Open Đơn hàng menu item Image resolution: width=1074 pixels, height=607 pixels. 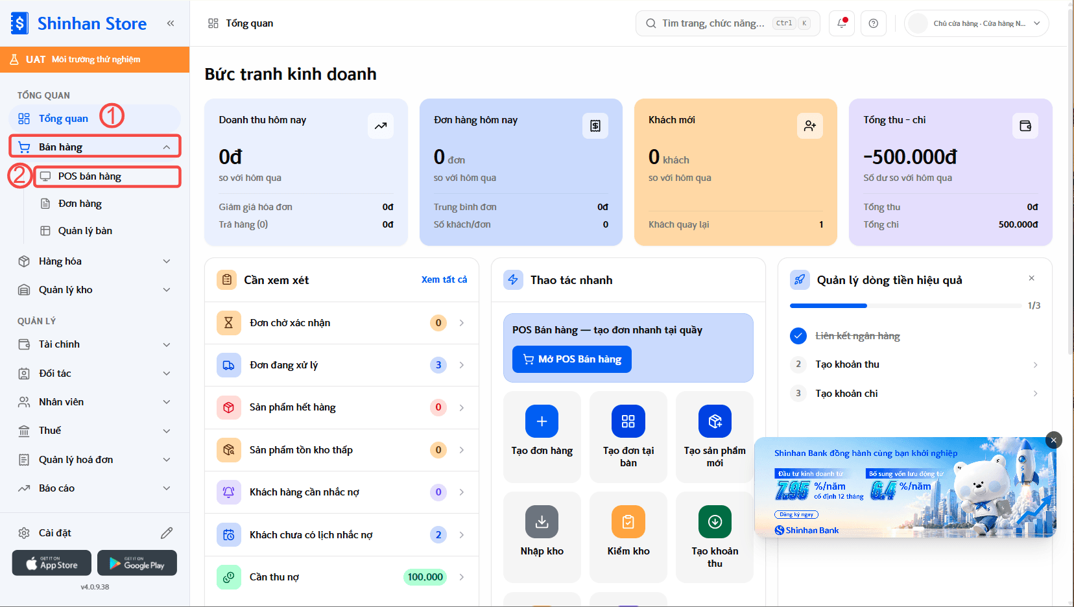[x=108, y=204]
